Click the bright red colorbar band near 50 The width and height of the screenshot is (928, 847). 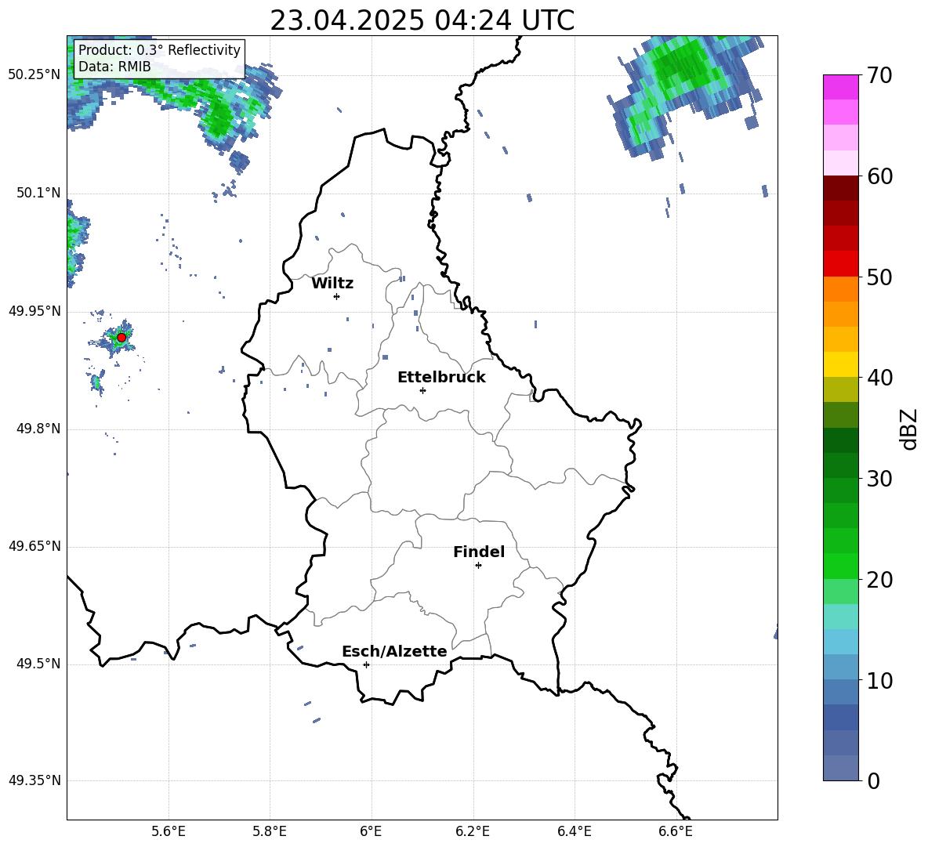point(841,264)
